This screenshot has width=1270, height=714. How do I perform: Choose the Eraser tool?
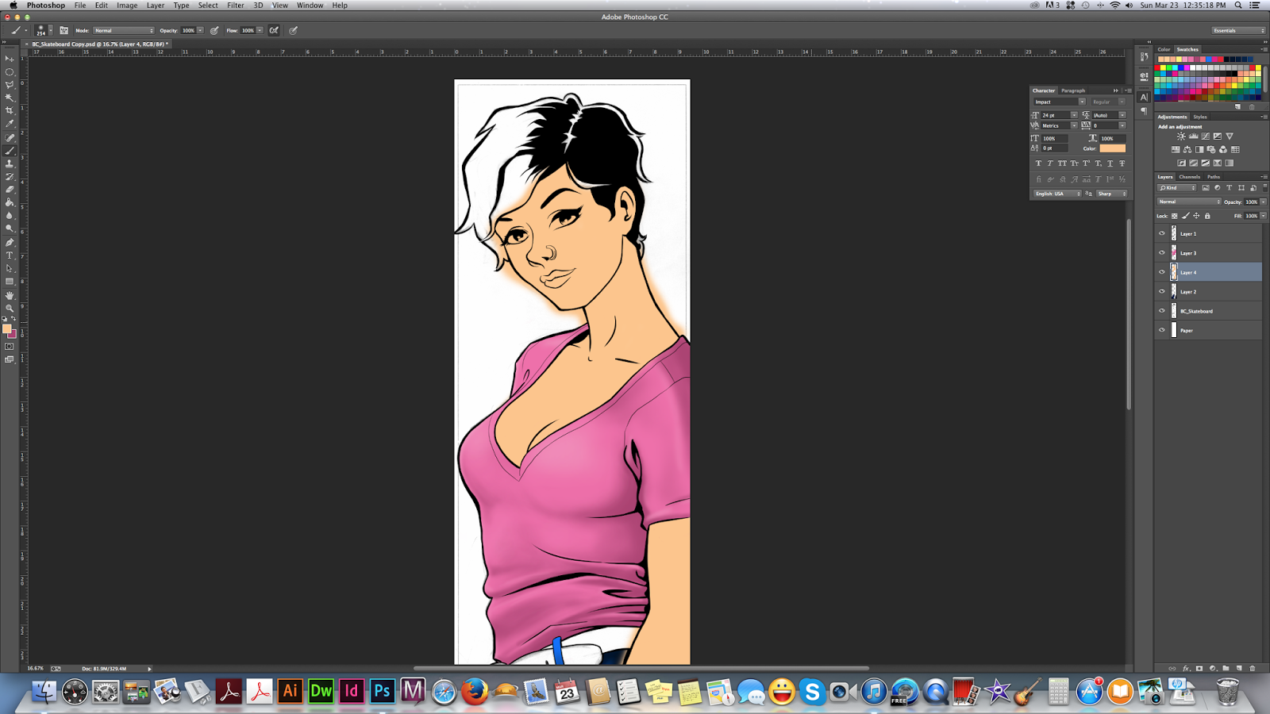[10, 190]
